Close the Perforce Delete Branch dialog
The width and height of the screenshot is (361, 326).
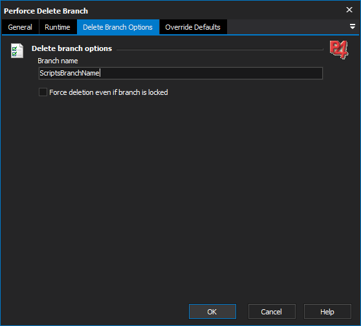(x=349, y=10)
